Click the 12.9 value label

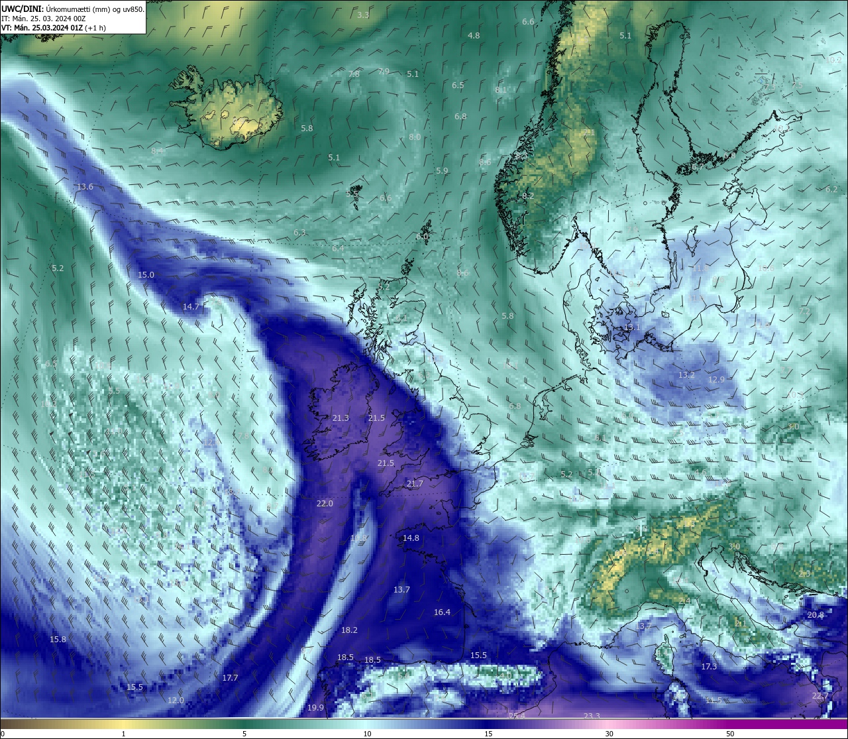click(x=716, y=380)
